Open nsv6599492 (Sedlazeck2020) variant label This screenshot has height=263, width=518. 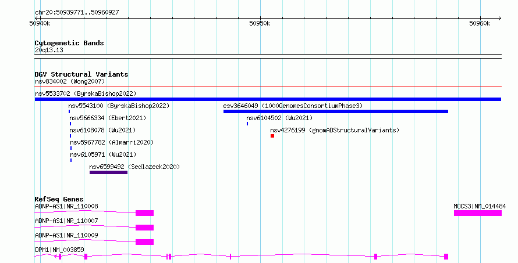pyautogui.click(x=134, y=167)
